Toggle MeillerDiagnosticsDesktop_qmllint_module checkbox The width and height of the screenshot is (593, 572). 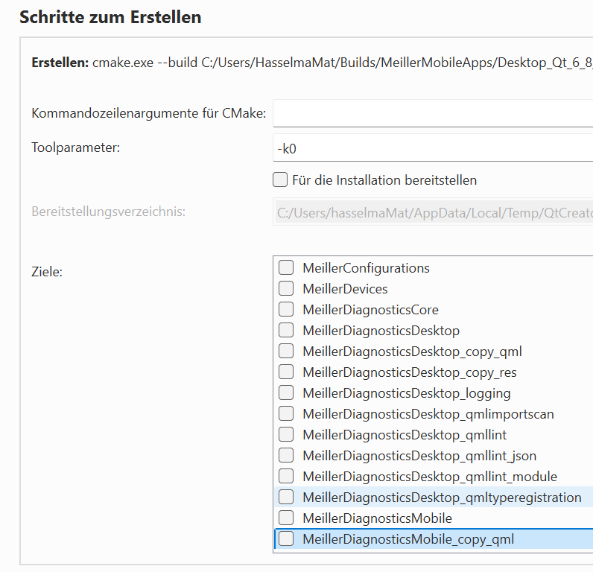point(286,476)
